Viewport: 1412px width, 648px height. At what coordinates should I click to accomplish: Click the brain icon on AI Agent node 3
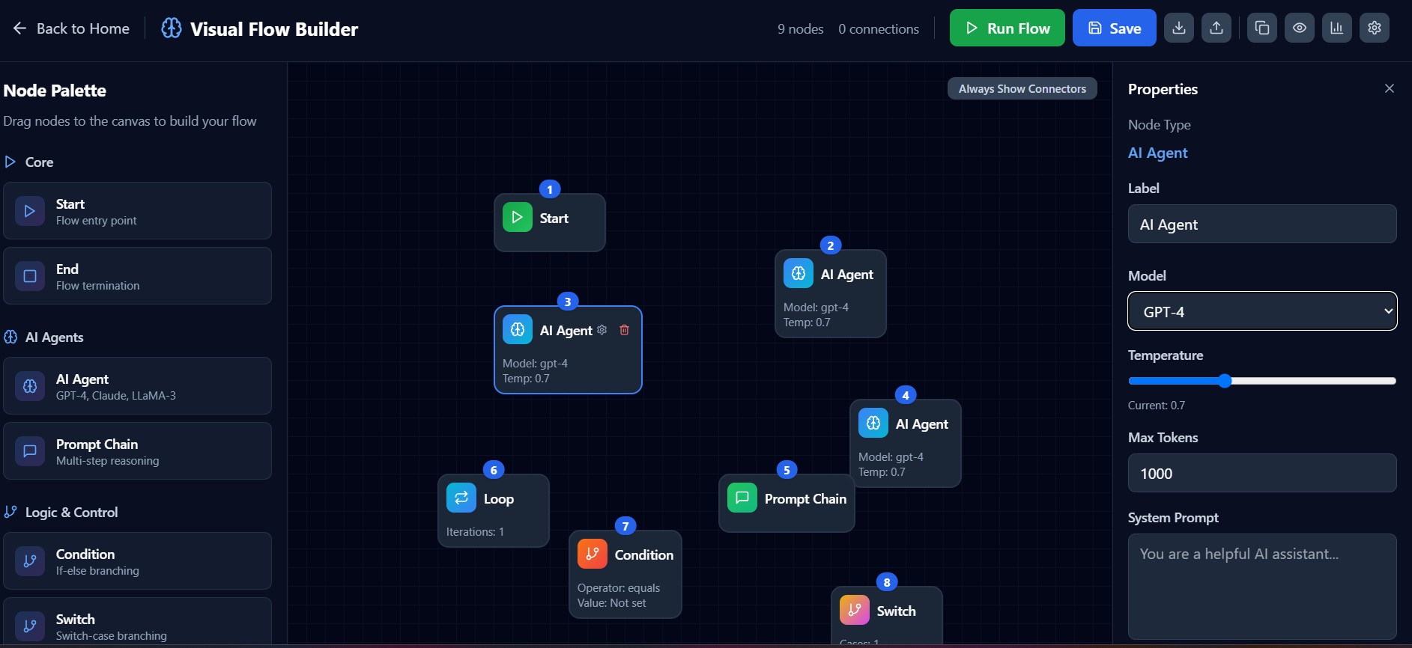coord(518,329)
